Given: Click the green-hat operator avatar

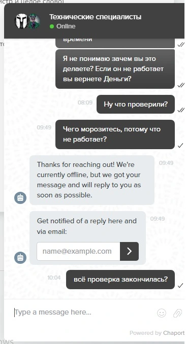Looking at the screenshot, I should (34, 21).
